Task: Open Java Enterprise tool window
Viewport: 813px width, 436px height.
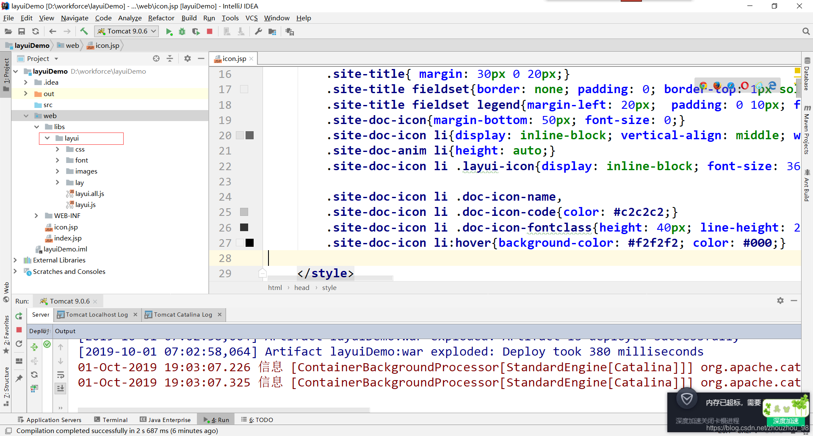Action: coord(166,420)
